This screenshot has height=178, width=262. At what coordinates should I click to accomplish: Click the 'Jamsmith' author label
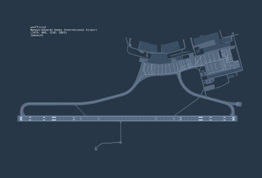click(x=37, y=35)
